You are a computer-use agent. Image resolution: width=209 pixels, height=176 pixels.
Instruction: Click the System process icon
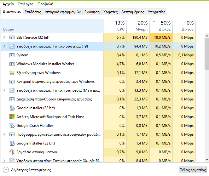(x=12, y=55)
